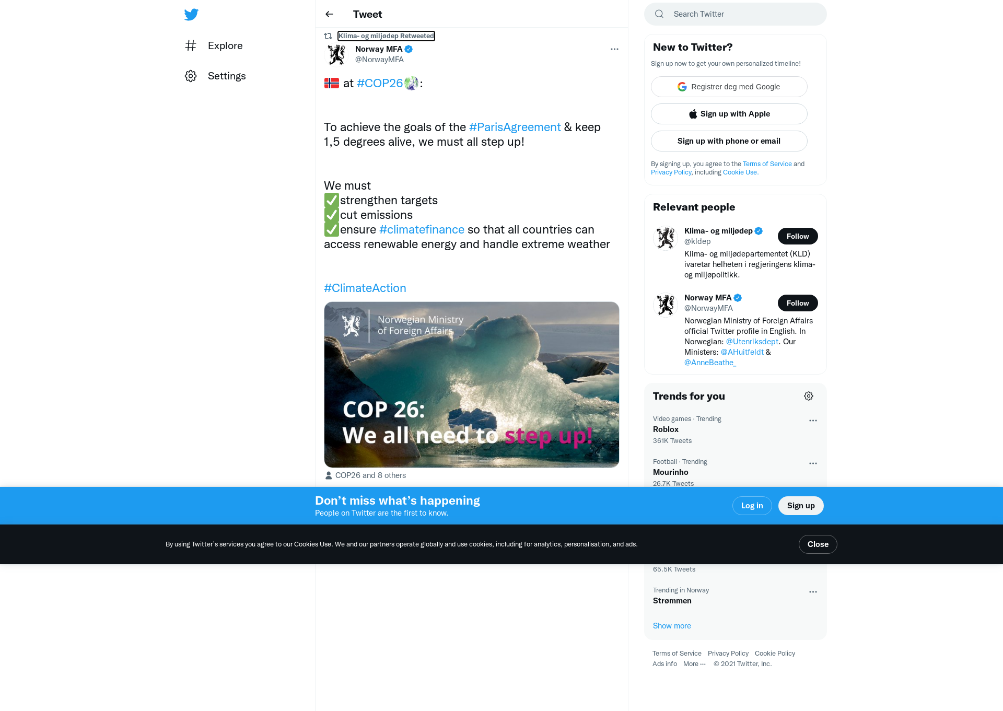Follow Klima- og miljødep
1003x711 pixels.
click(798, 236)
